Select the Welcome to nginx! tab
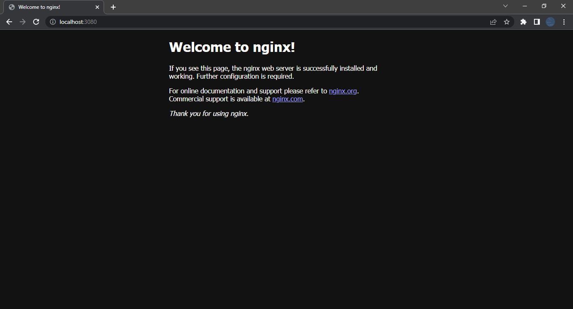This screenshot has width=573, height=309. click(x=54, y=7)
